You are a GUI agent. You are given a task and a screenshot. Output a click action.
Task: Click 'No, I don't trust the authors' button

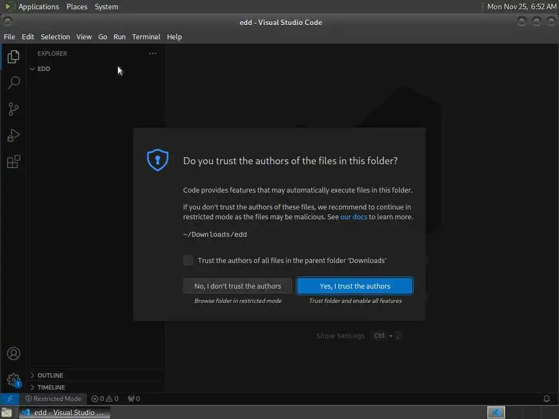(x=237, y=286)
